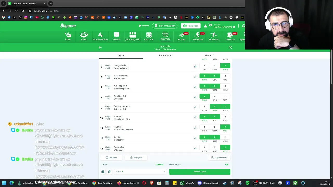
Task: Toggle pick 2 for Santander - Villarreal
Action: (x=225, y=147)
